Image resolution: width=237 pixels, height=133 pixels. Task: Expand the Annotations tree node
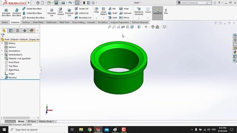[2, 51]
